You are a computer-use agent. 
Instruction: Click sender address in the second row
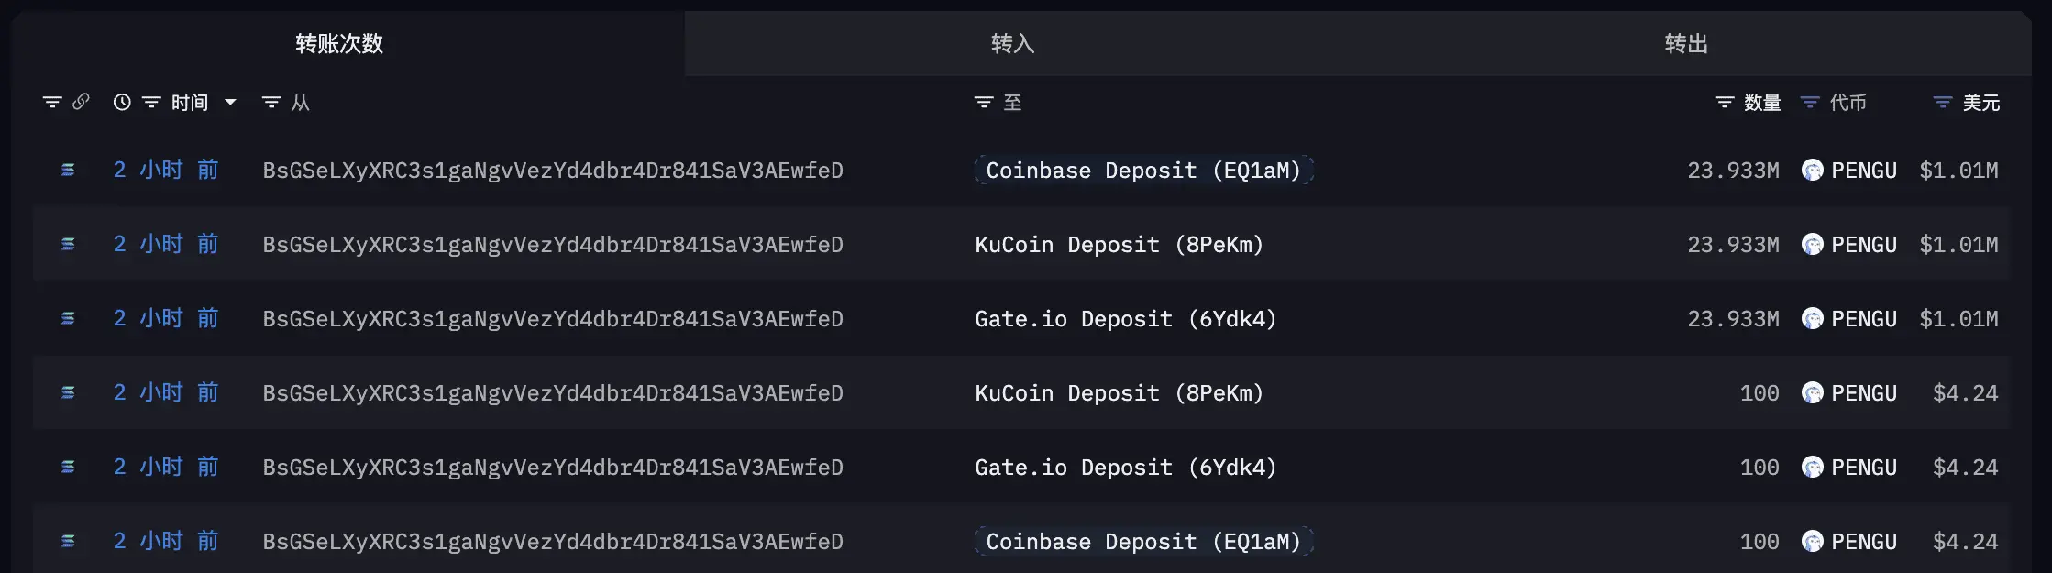553,245
